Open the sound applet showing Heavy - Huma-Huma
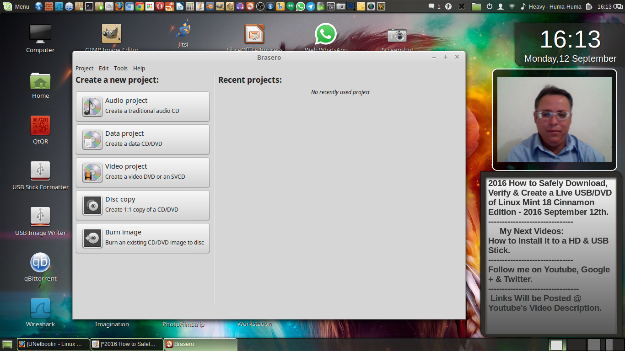Screen dimensions: 625x351 pos(551,6)
